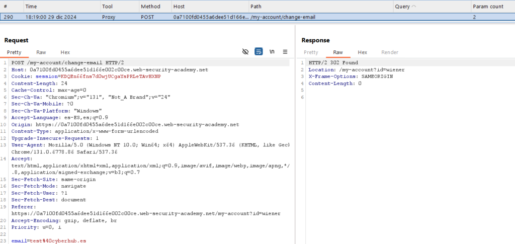Switch to the Request Hex tab
Viewport: 515px width, 244px height.
pos(65,52)
